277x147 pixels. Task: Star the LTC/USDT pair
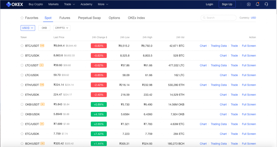(22, 65)
